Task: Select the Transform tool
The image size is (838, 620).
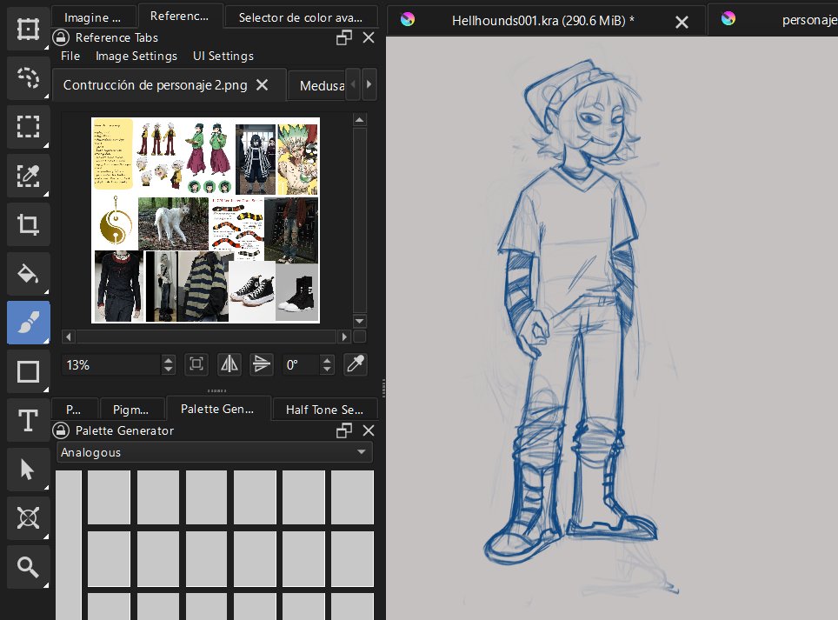Action: [x=29, y=29]
